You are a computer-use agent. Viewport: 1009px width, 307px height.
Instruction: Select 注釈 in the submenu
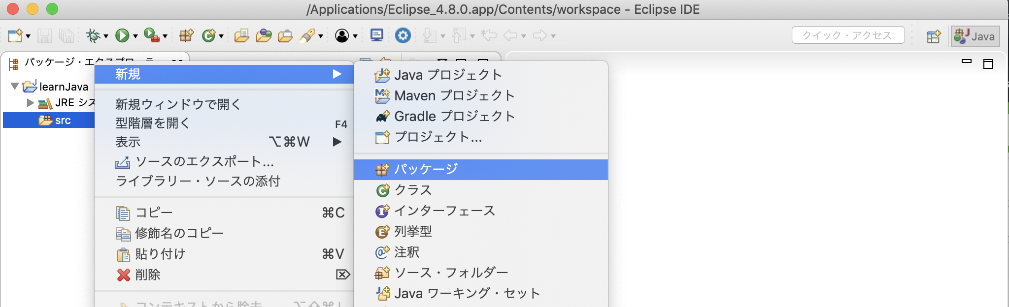tap(481, 252)
